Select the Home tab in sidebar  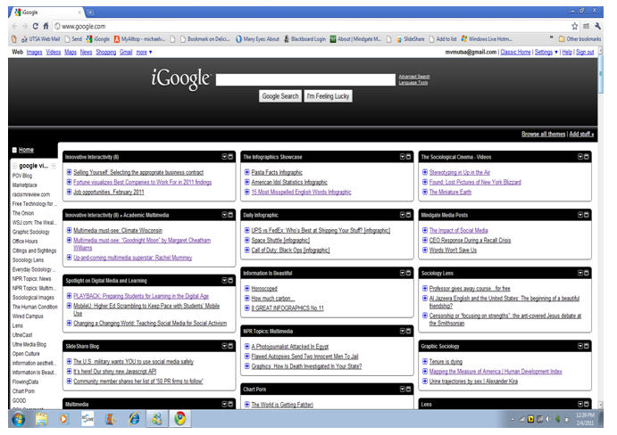coord(26,150)
